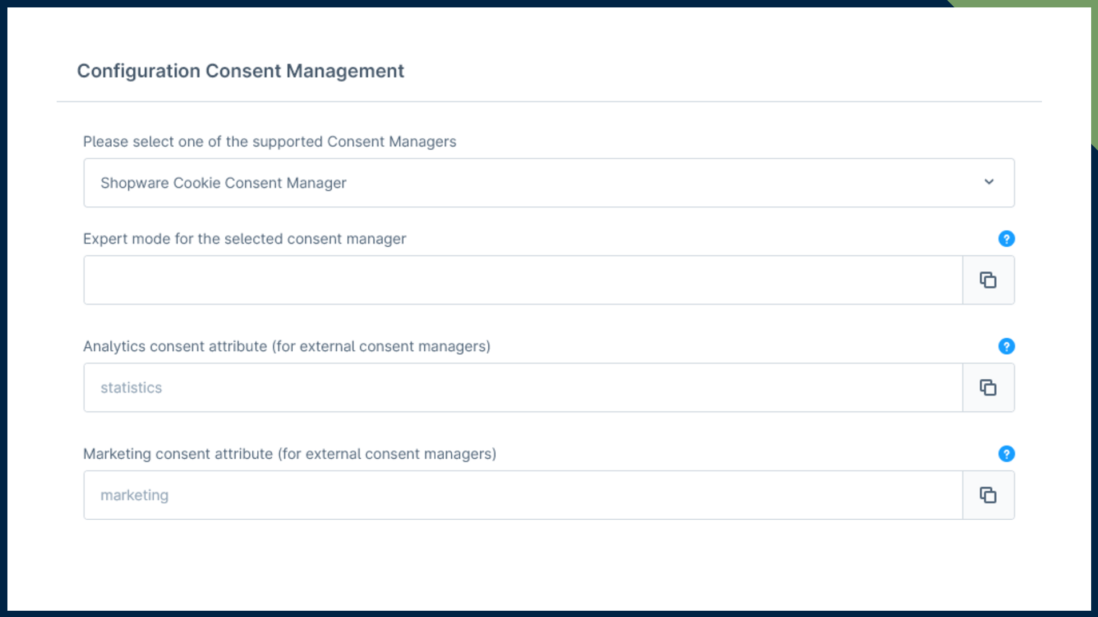The height and width of the screenshot is (617, 1098).
Task: Click '(for external consent managers)' in the Analytics label
Action: [381, 346]
